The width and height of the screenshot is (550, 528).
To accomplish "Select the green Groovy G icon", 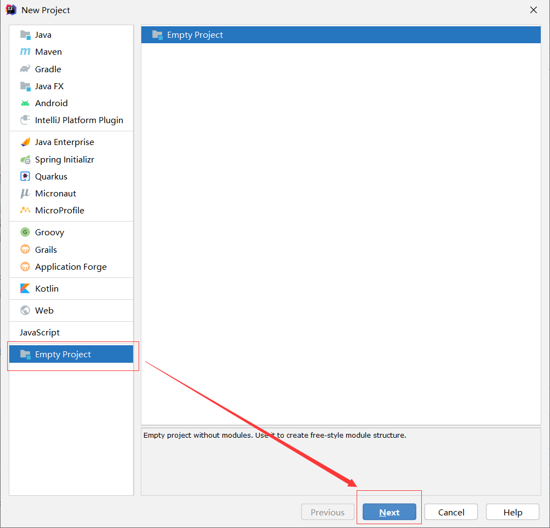I will (x=25, y=232).
